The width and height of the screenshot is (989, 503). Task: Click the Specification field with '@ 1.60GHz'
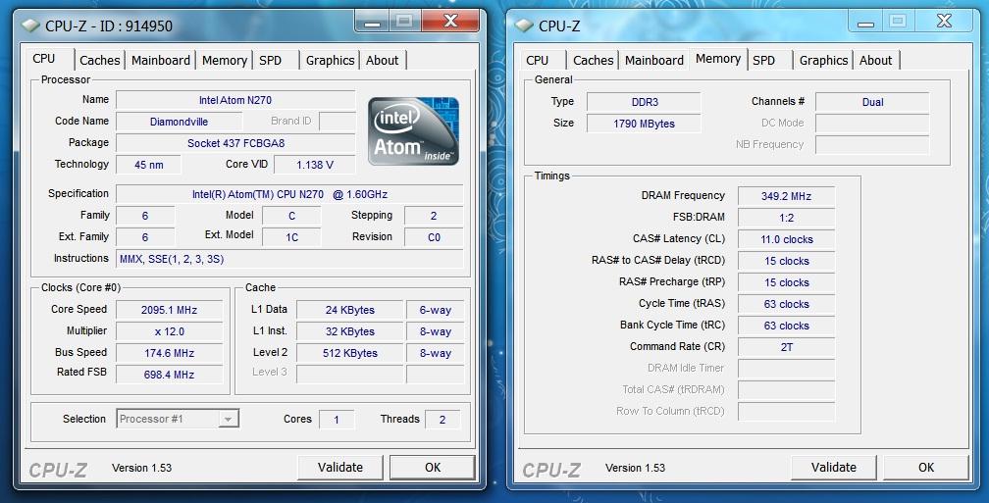tap(289, 194)
